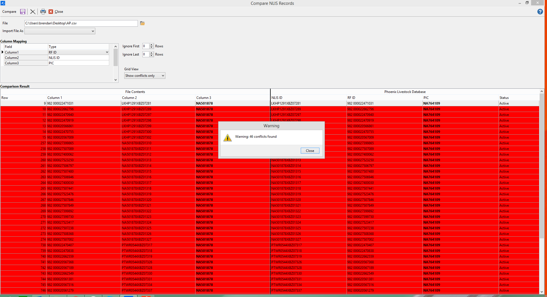Viewport: 547px width, 297px height.
Task: Open the Import File As dropdown
Action: tap(60, 31)
